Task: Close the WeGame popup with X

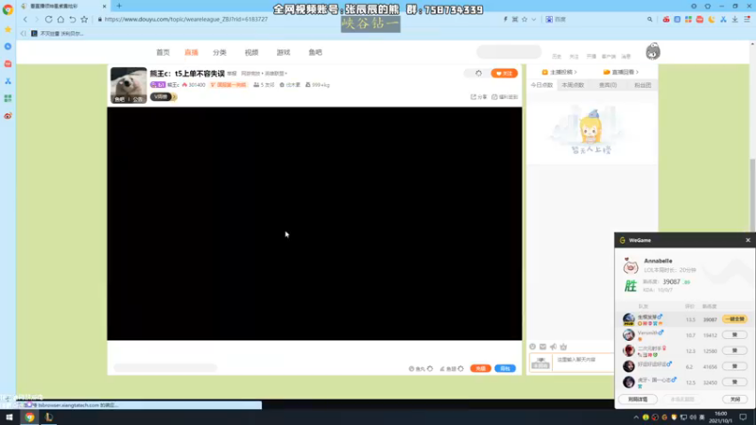Action: 747,240
